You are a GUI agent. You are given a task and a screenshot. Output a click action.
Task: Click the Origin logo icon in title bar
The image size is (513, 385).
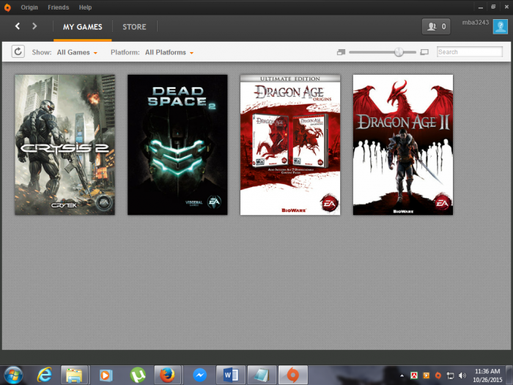click(x=7, y=7)
